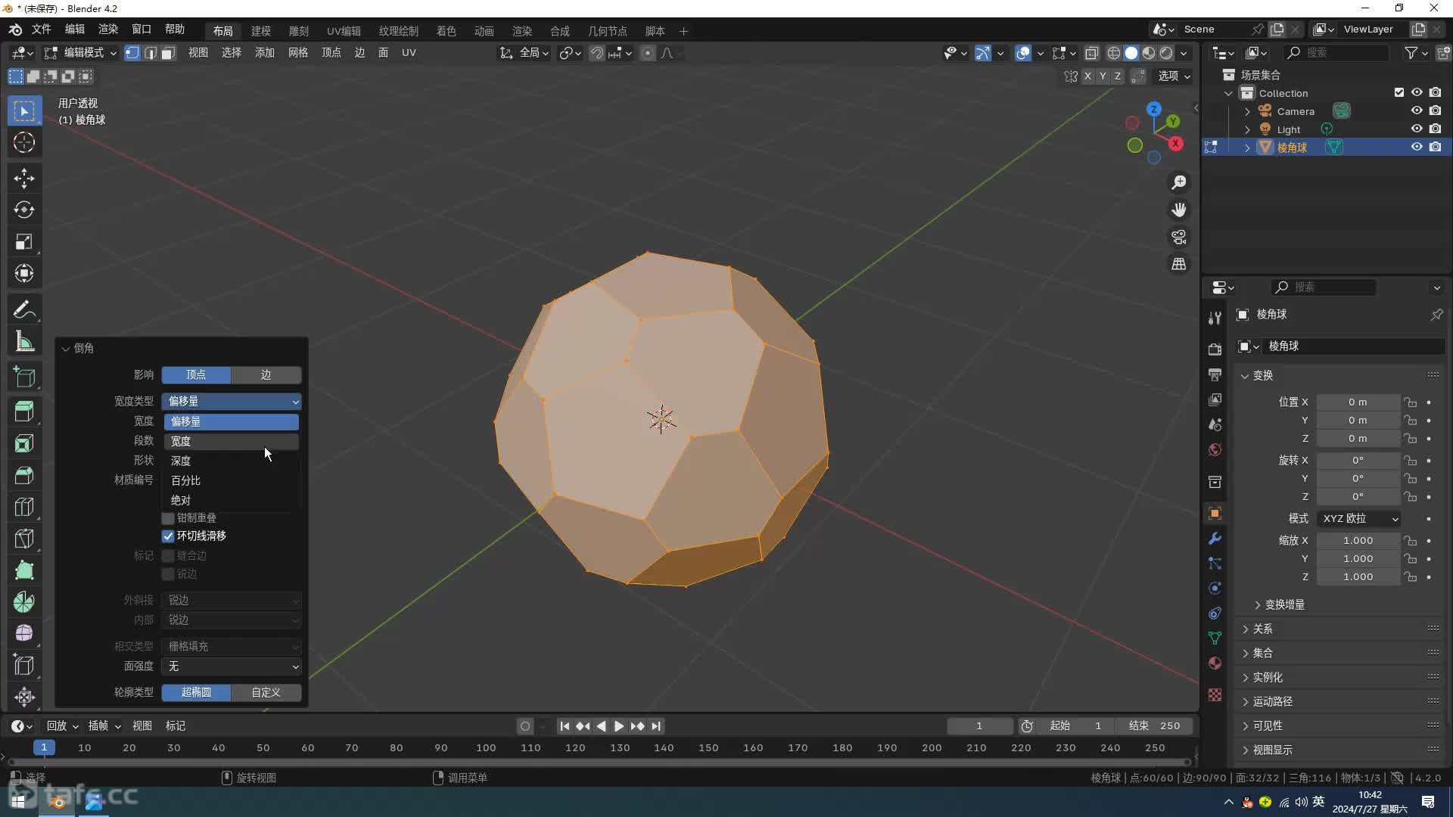Click 选项 button in viewport header
The image size is (1453, 817).
point(1175,76)
